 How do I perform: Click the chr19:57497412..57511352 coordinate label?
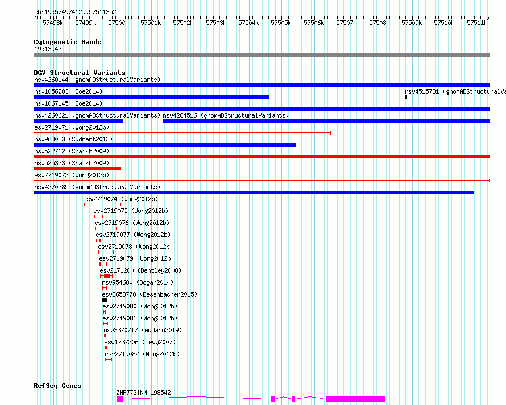point(75,12)
